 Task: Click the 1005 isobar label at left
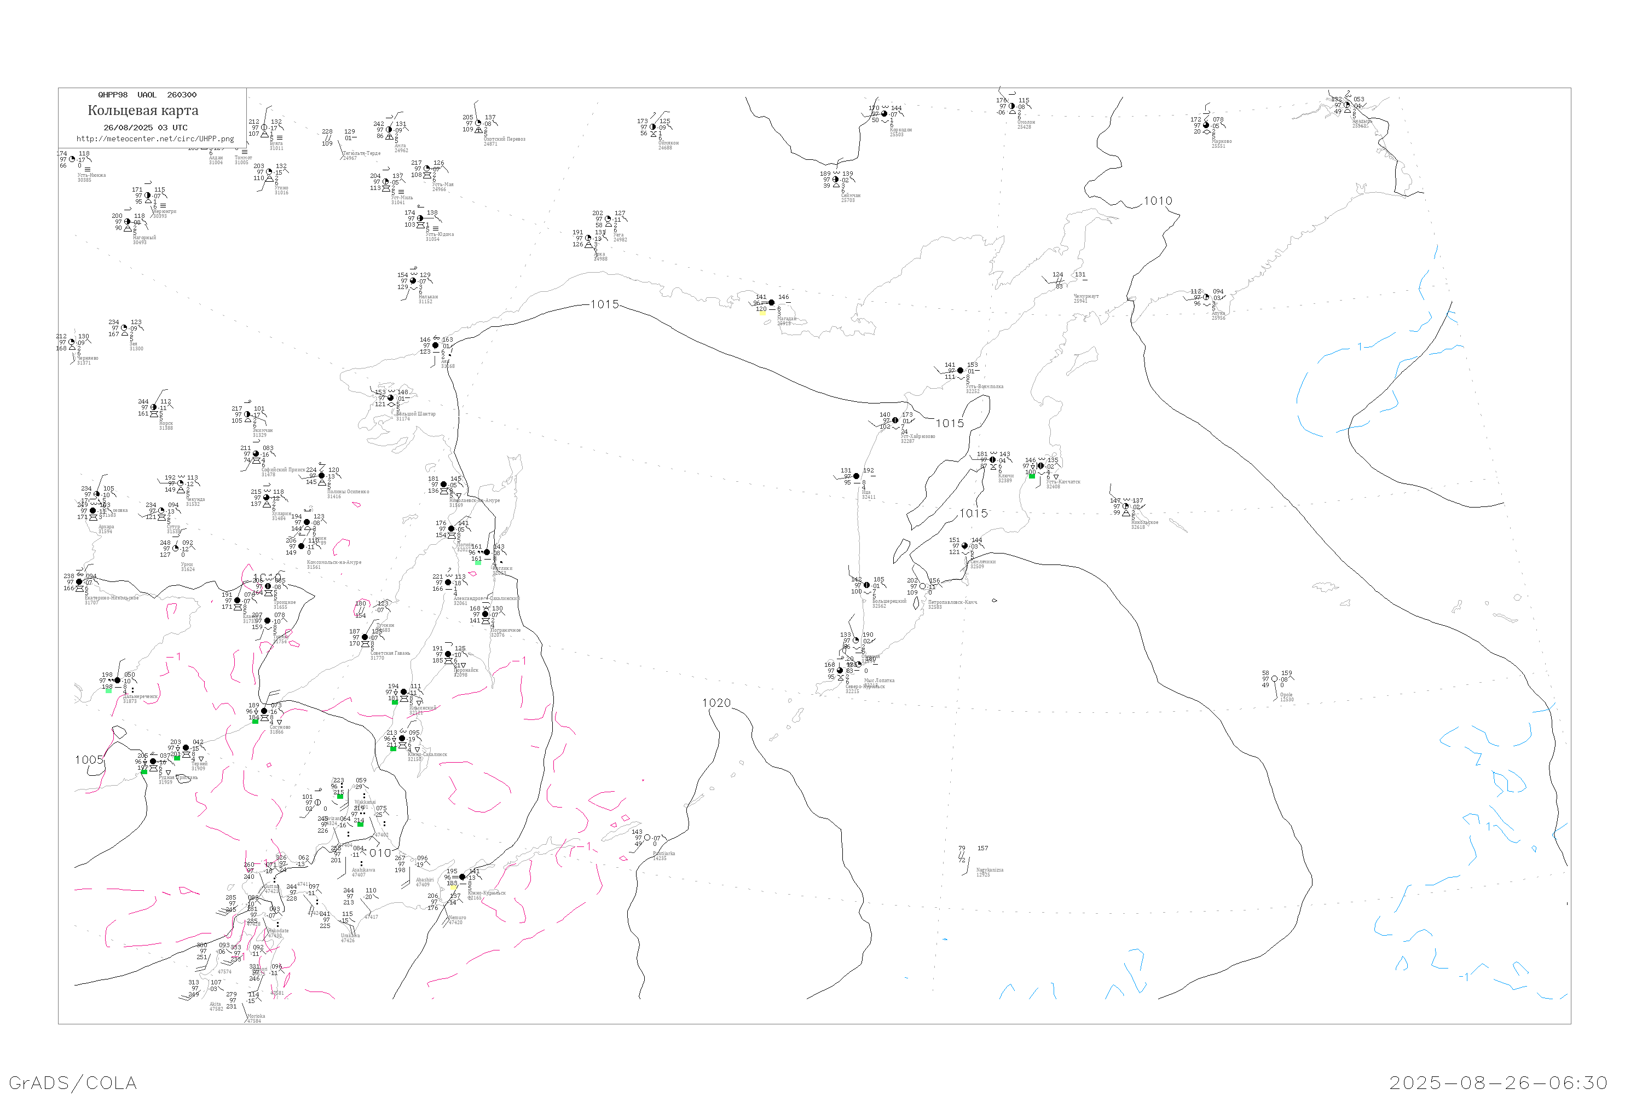(x=89, y=760)
